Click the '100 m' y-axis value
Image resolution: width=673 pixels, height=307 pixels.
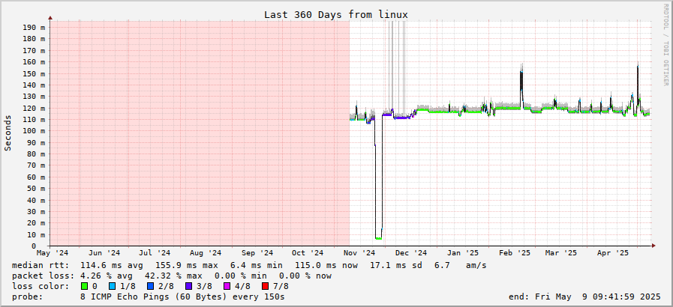[34, 131]
